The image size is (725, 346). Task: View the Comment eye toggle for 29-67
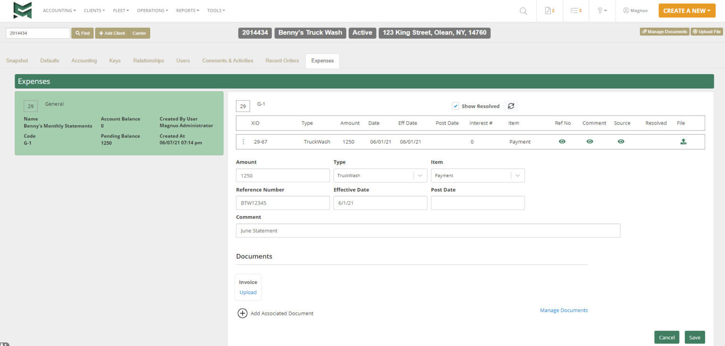pyautogui.click(x=590, y=141)
